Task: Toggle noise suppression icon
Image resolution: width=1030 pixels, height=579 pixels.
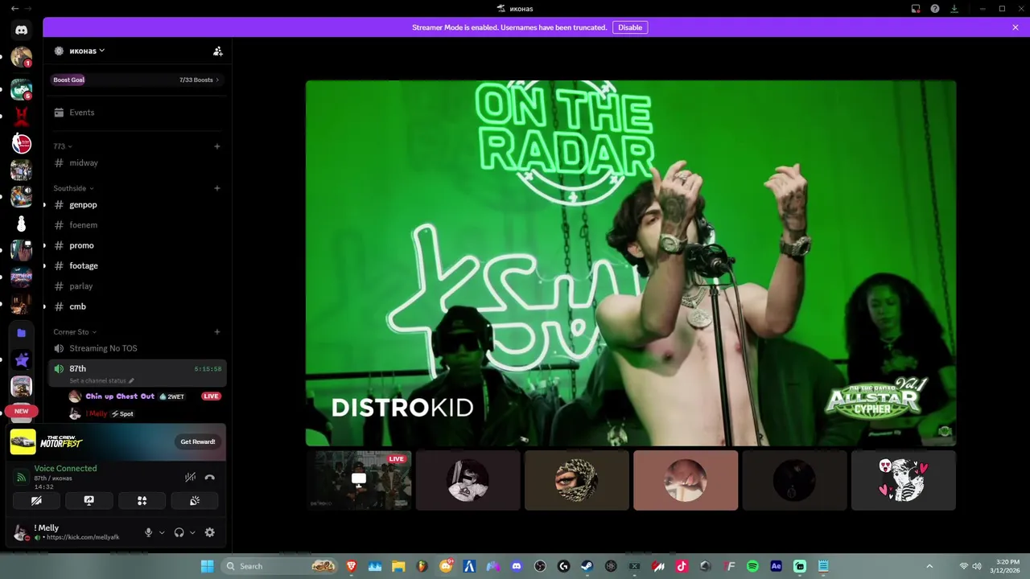Action: (190, 477)
